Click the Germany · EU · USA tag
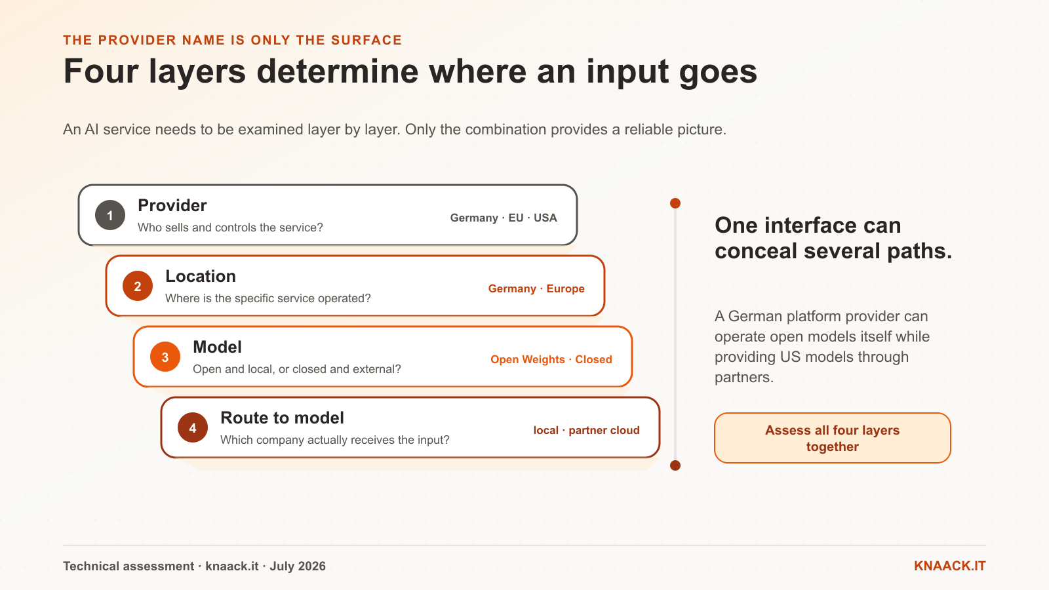The image size is (1049, 590). pyautogui.click(x=504, y=218)
